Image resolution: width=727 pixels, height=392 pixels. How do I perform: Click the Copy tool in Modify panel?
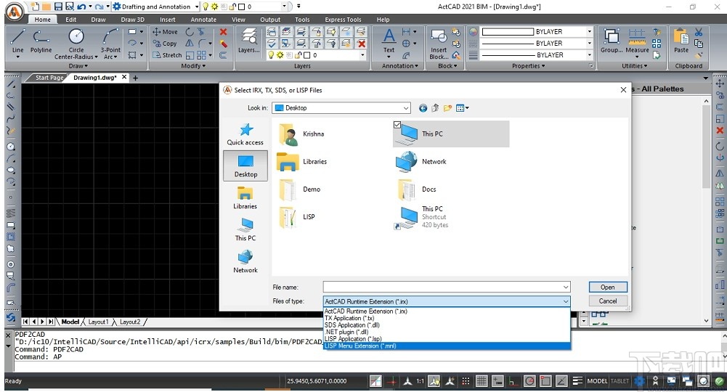pyautogui.click(x=165, y=43)
